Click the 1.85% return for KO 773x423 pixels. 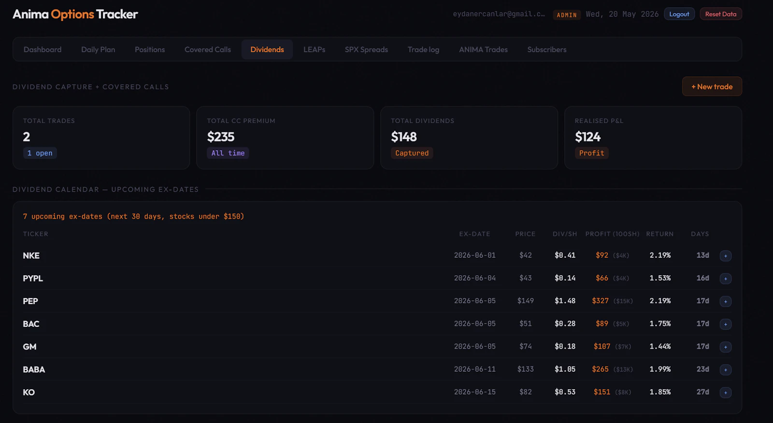[660, 392]
